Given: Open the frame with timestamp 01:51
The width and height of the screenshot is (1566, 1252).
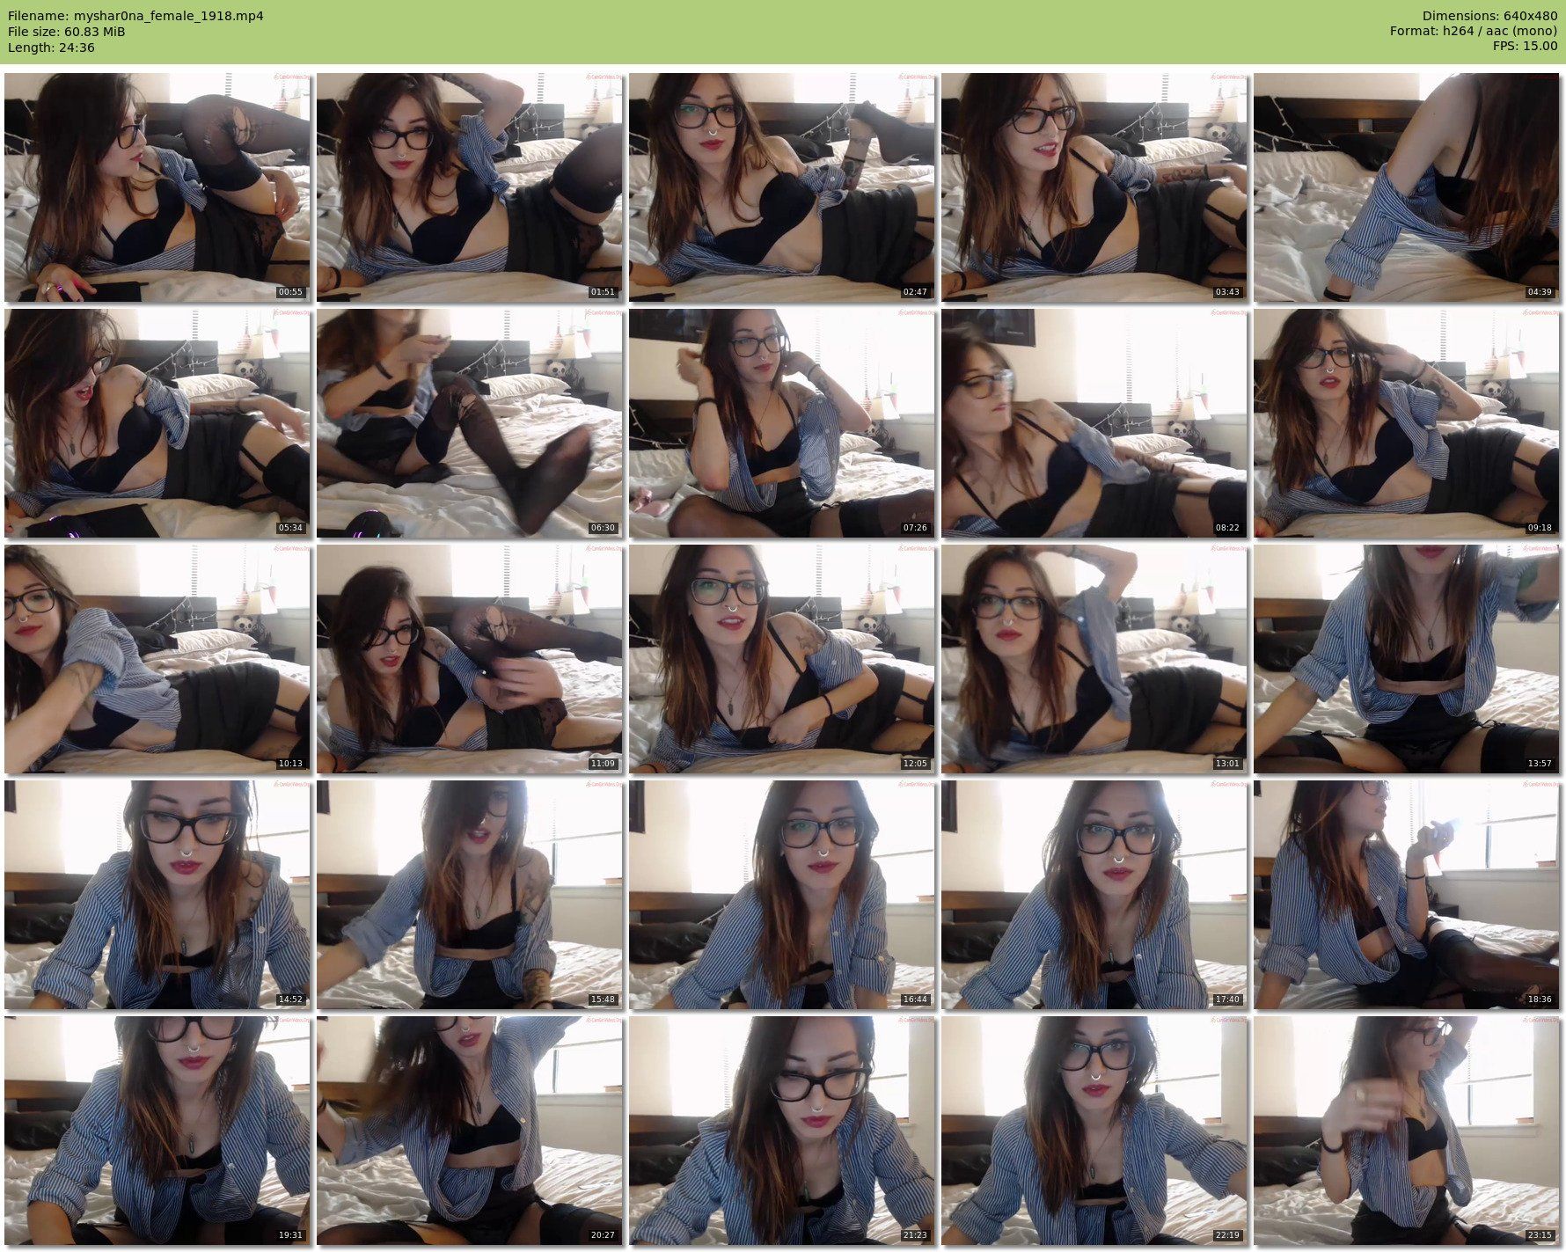Looking at the screenshot, I should point(469,187).
